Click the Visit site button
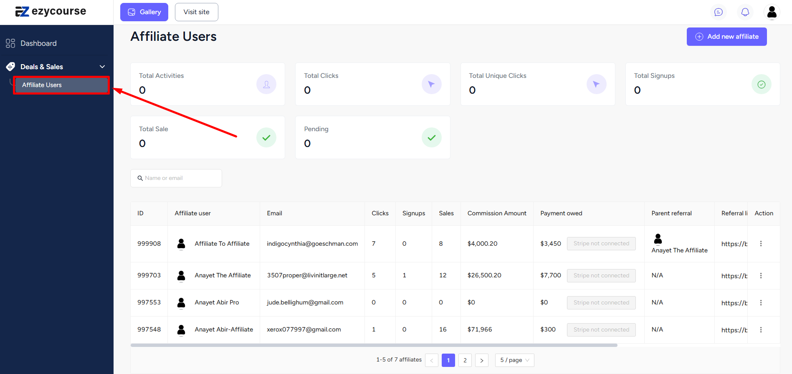 tap(197, 12)
